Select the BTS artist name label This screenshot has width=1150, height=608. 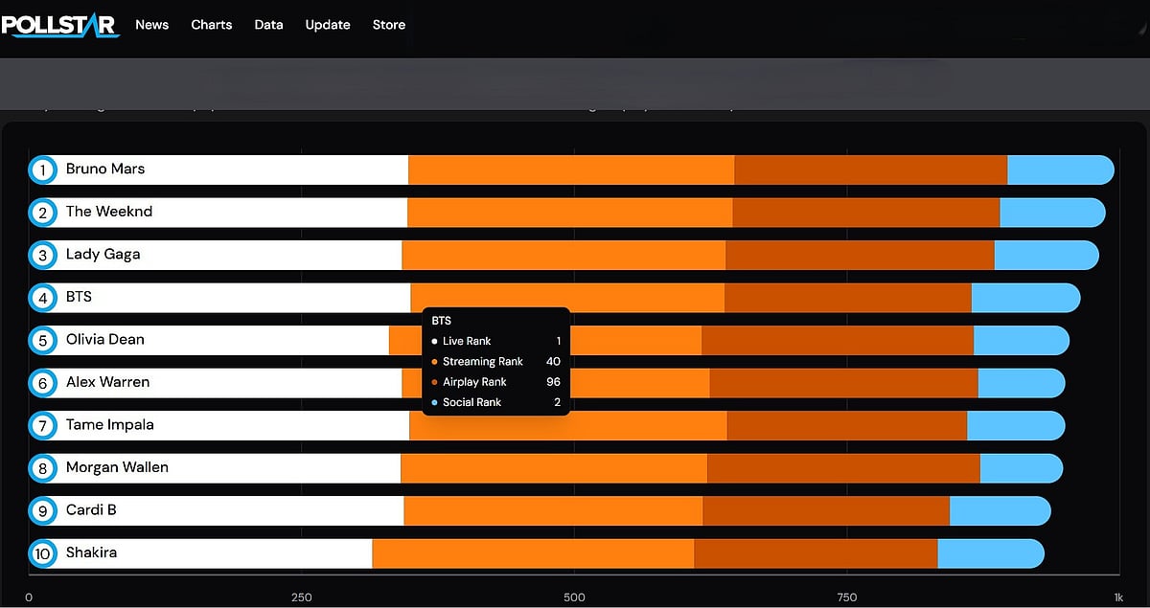pyautogui.click(x=79, y=297)
